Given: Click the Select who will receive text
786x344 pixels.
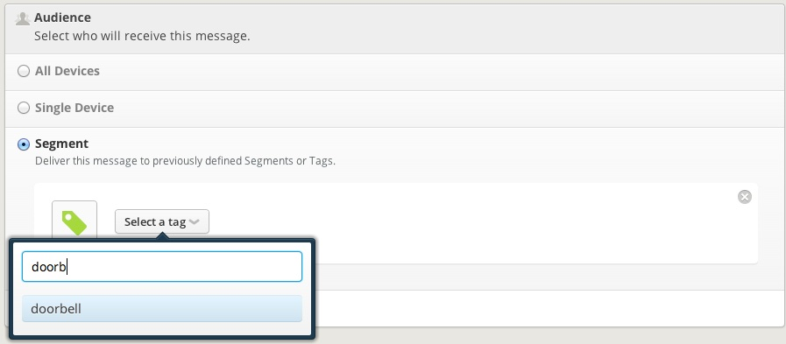Looking at the screenshot, I should (x=142, y=36).
